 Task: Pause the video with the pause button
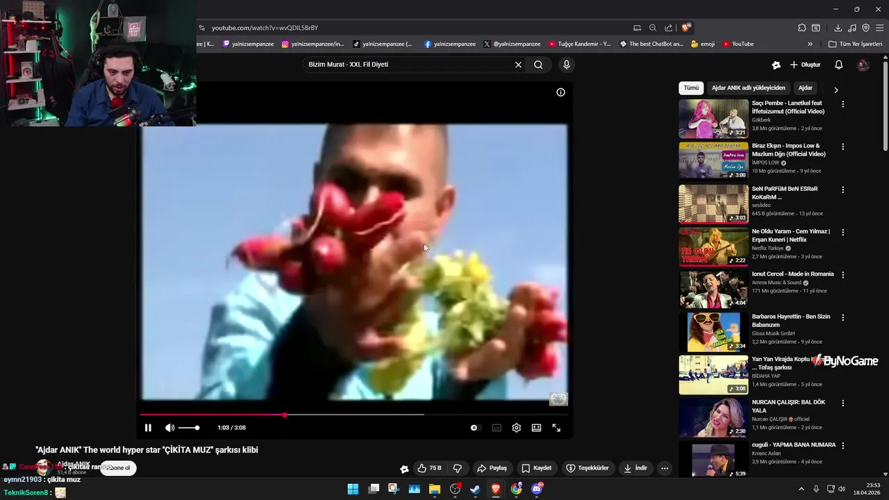click(x=148, y=428)
